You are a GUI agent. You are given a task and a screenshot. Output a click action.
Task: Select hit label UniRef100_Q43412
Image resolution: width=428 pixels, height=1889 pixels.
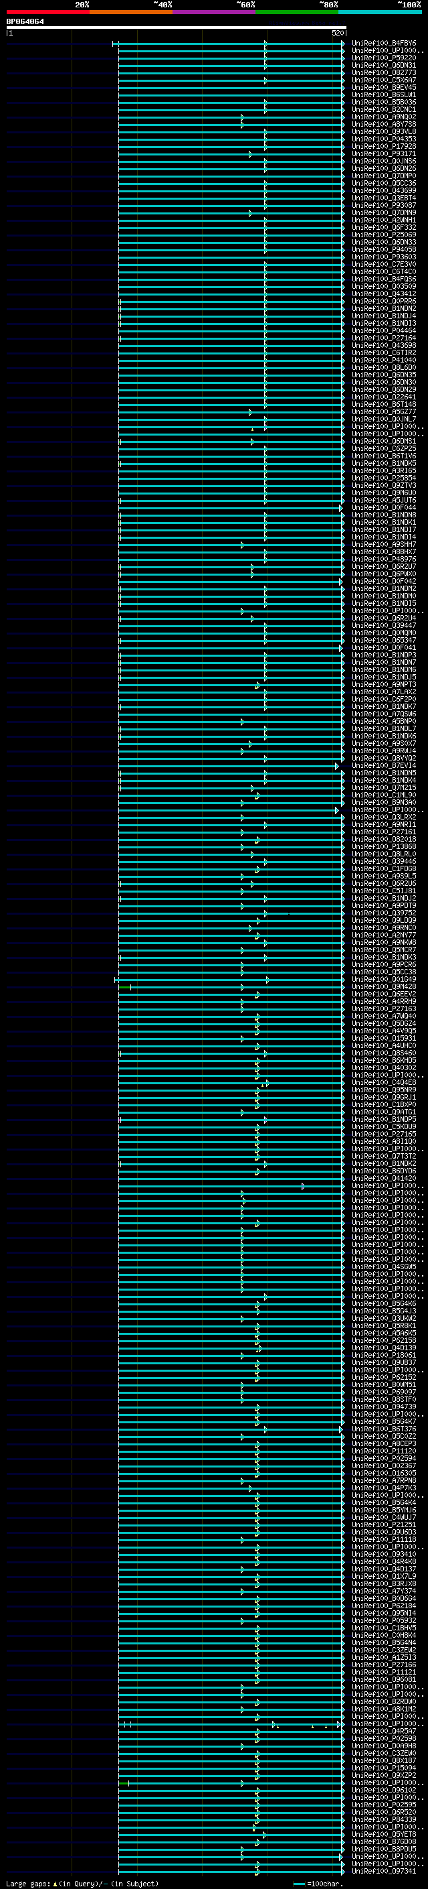click(x=384, y=294)
